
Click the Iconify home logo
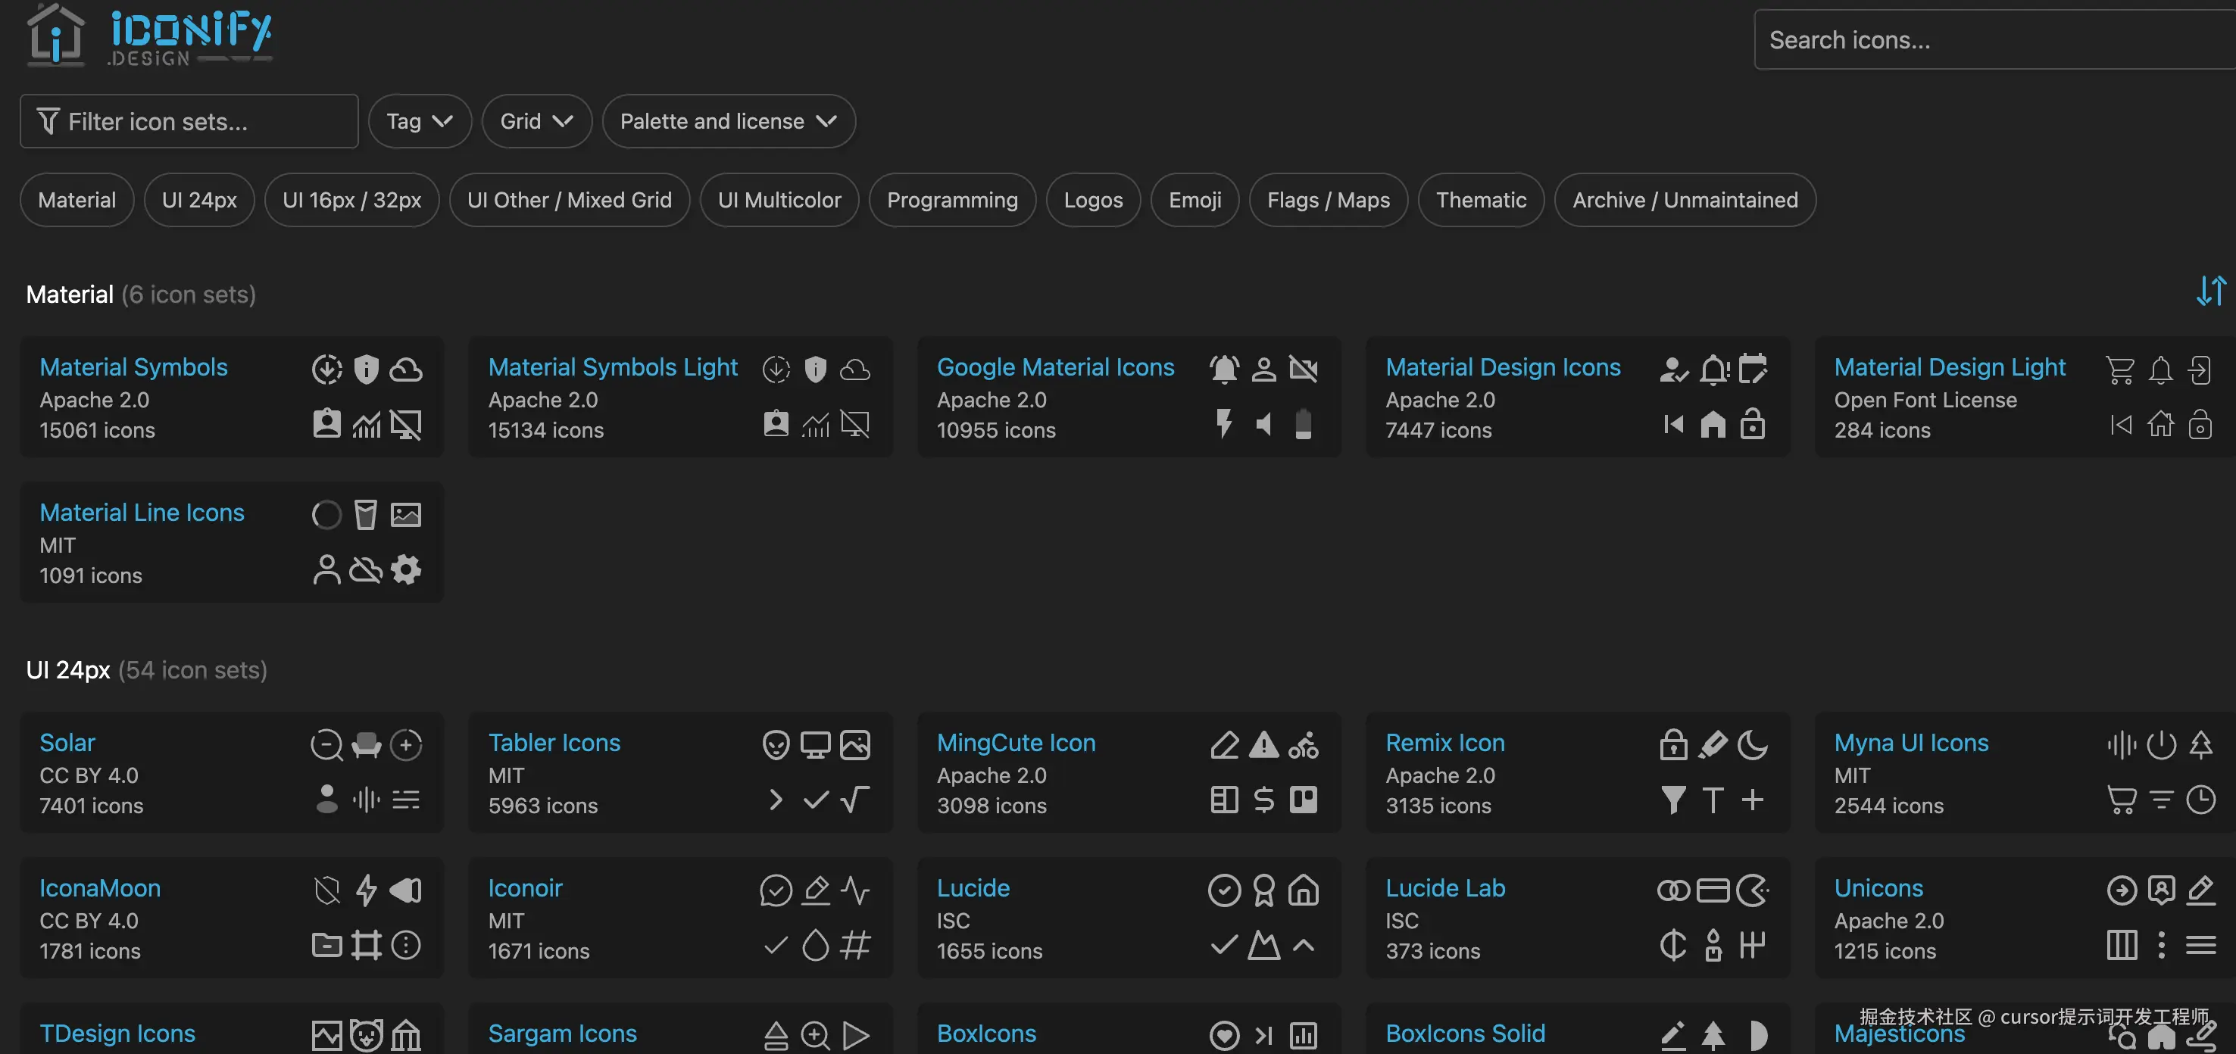click(148, 35)
